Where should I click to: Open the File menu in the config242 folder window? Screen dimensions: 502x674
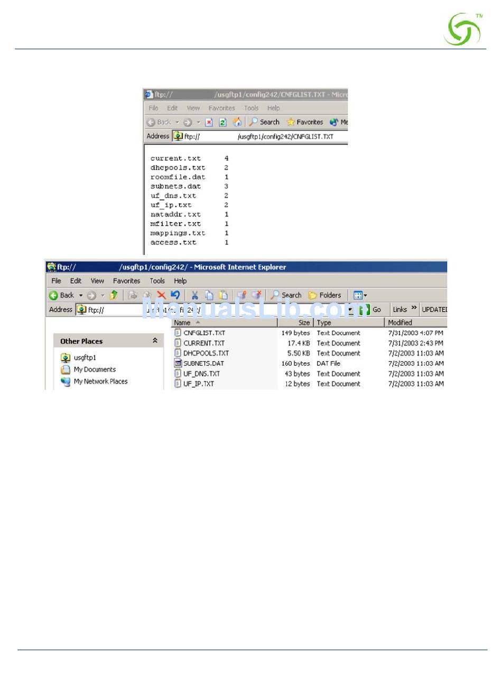pyautogui.click(x=56, y=281)
